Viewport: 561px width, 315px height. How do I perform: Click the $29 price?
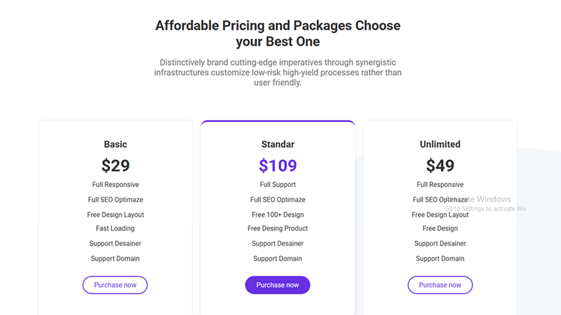coord(116,166)
